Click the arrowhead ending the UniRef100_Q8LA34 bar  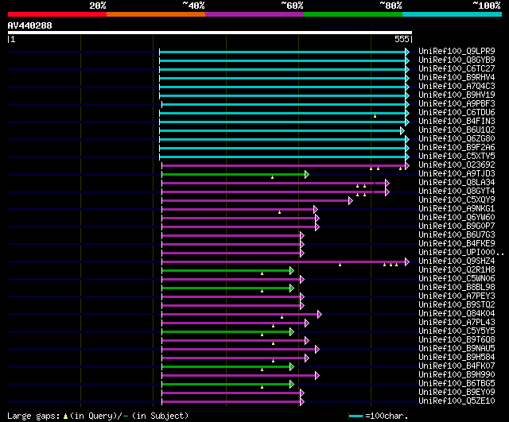tap(387, 184)
